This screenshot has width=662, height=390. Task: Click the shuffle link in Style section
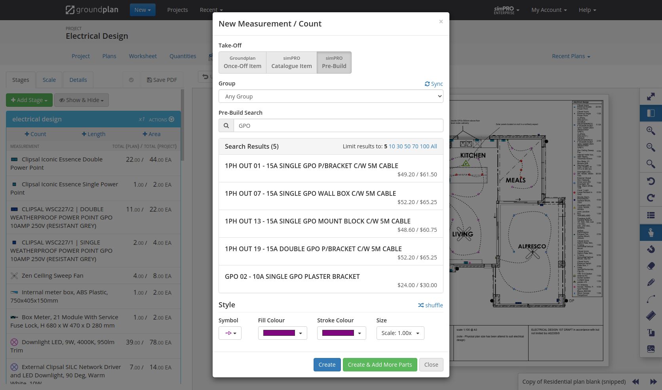click(430, 305)
